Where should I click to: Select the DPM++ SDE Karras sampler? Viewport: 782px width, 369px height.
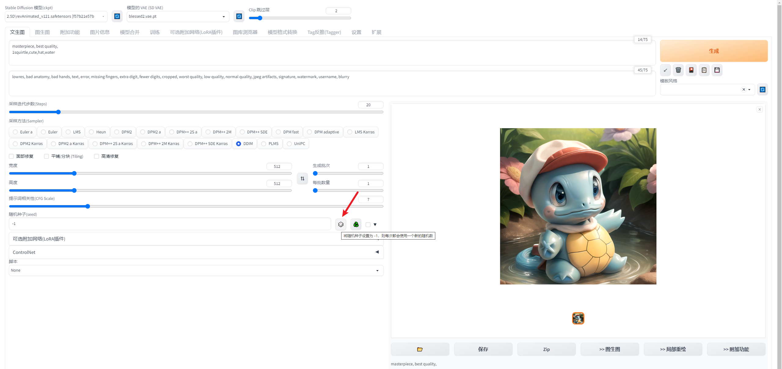point(208,143)
